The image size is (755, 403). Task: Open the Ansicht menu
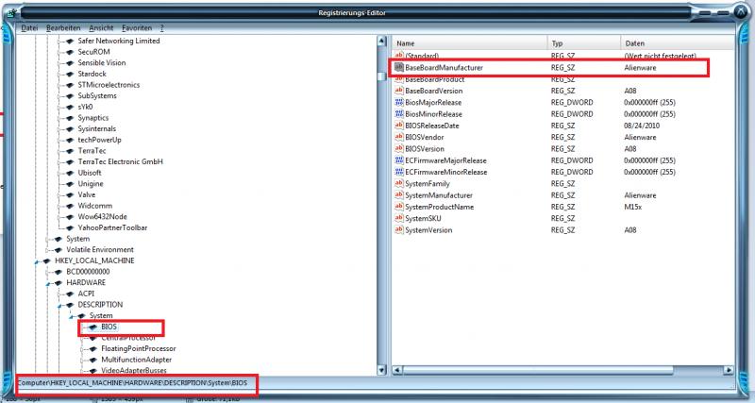click(x=101, y=28)
